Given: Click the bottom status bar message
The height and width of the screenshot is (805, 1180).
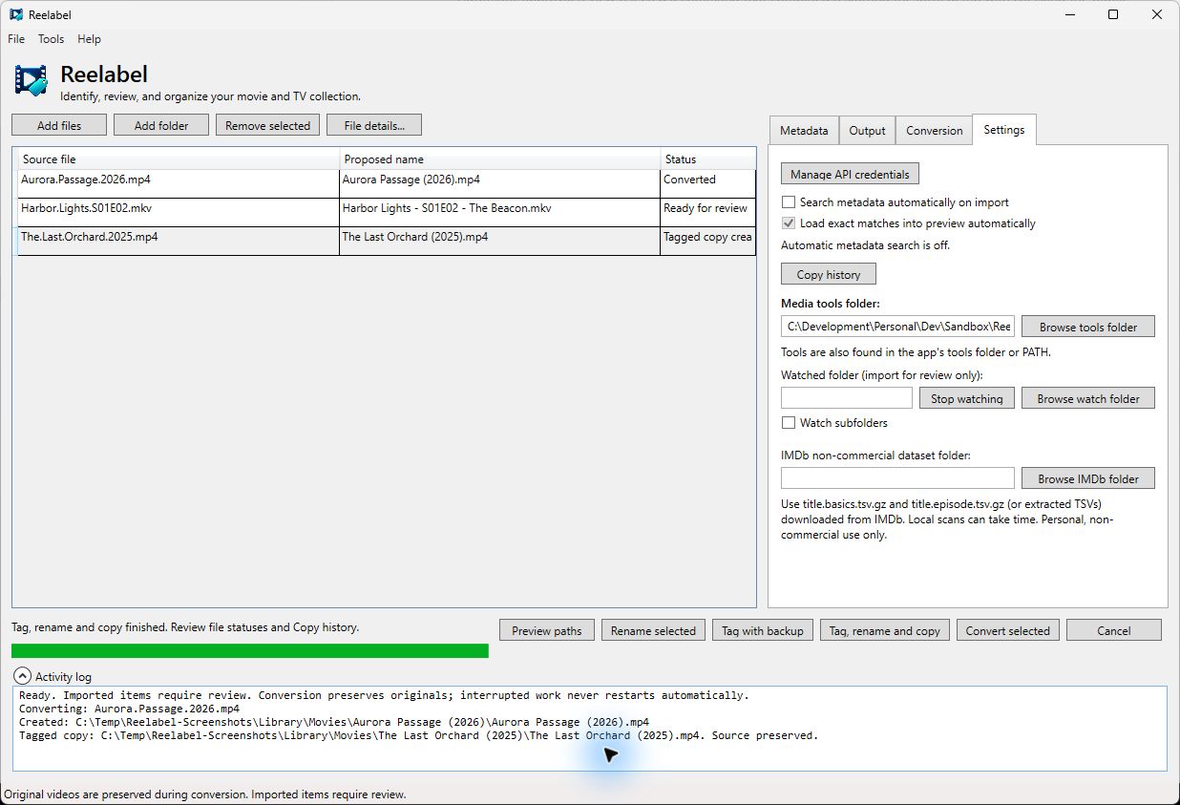Looking at the screenshot, I should (205, 794).
